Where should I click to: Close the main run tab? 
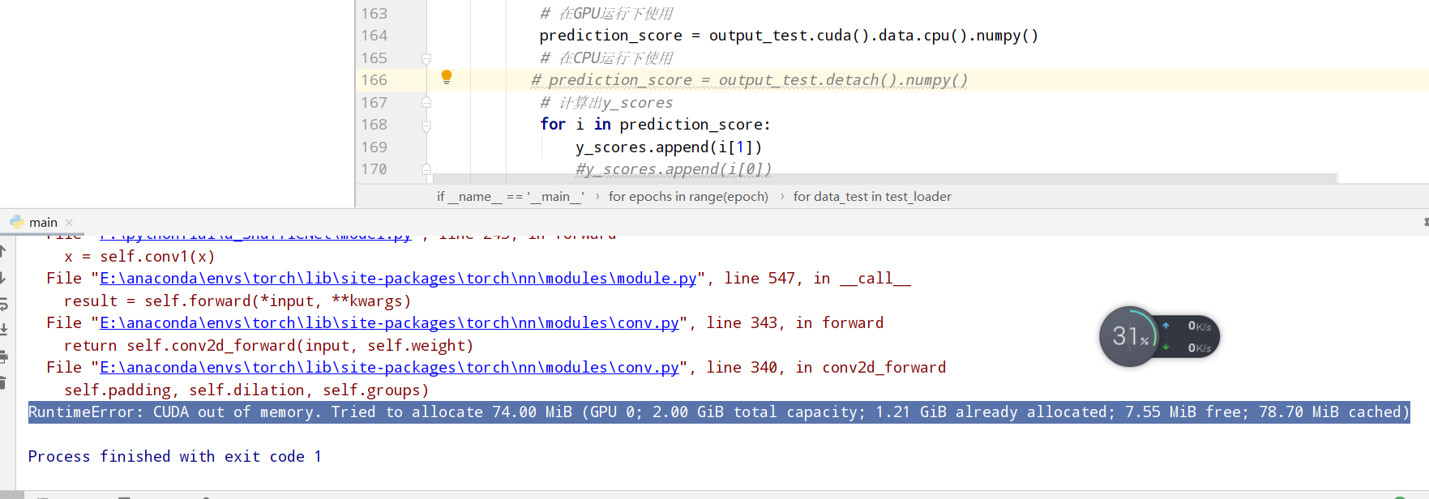pyautogui.click(x=69, y=223)
